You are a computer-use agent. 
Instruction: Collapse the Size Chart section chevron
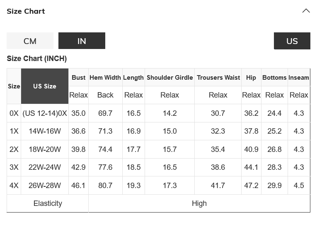tap(306, 11)
